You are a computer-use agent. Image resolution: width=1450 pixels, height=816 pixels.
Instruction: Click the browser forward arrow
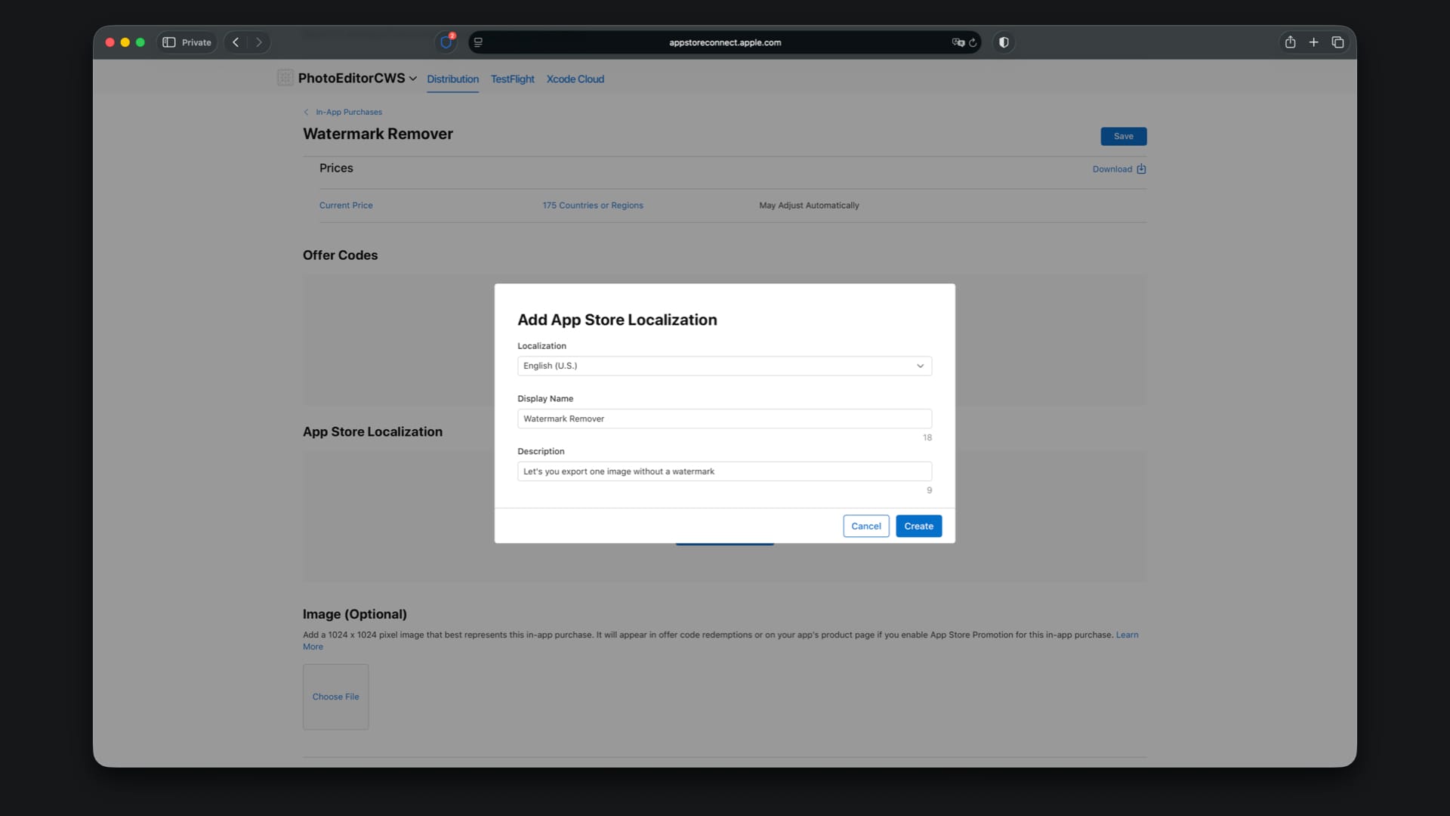(259, 42)
